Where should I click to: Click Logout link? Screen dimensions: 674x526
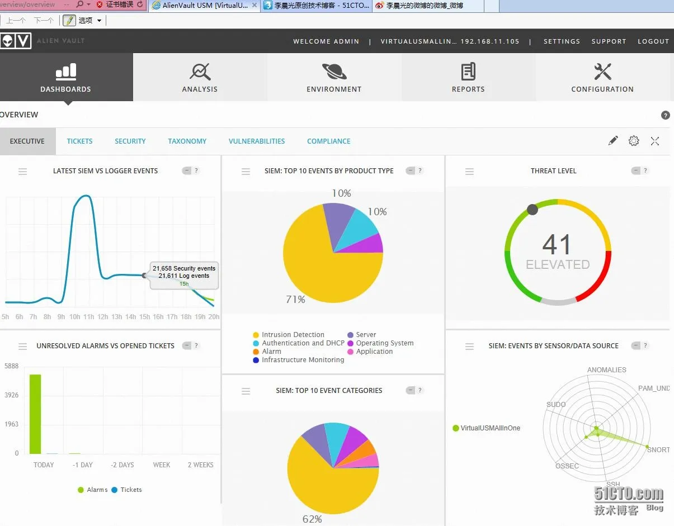[653, 41]
